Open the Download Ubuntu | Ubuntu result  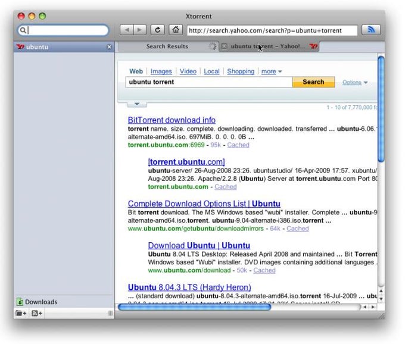point(199,245)
